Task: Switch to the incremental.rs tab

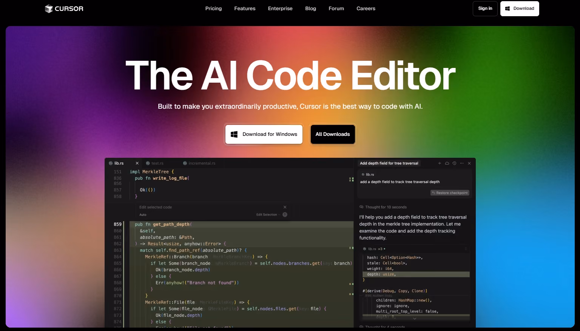Action: (199, 163)
